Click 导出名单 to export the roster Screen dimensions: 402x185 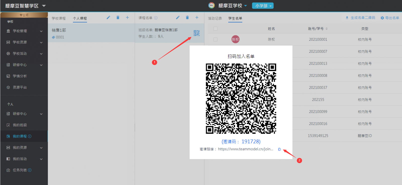390,18
